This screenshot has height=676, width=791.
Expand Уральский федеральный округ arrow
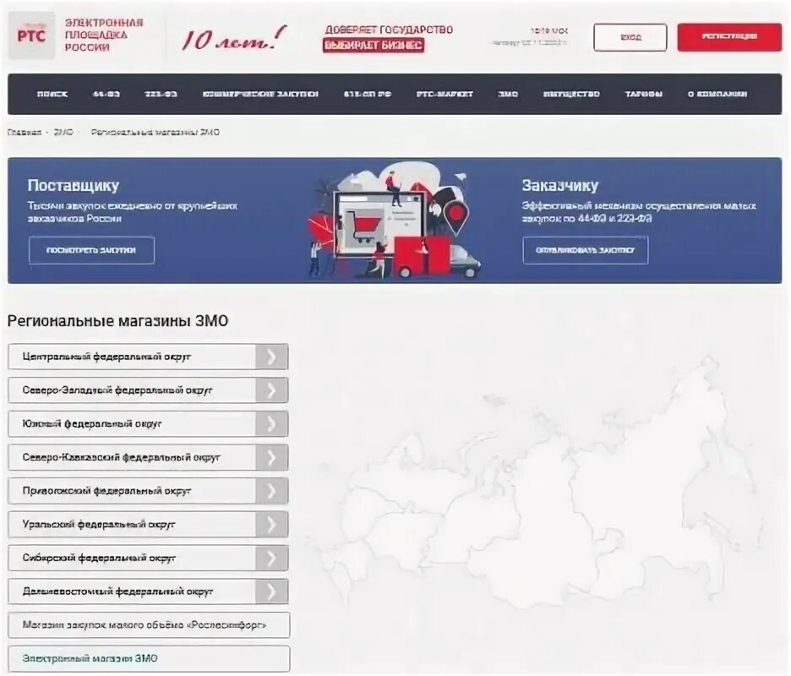point(271,524)
